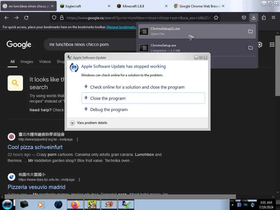Click the horizontal page scrollbar
Image resolution: width=280 pixels, height=210 pixels.
point(120,197)
